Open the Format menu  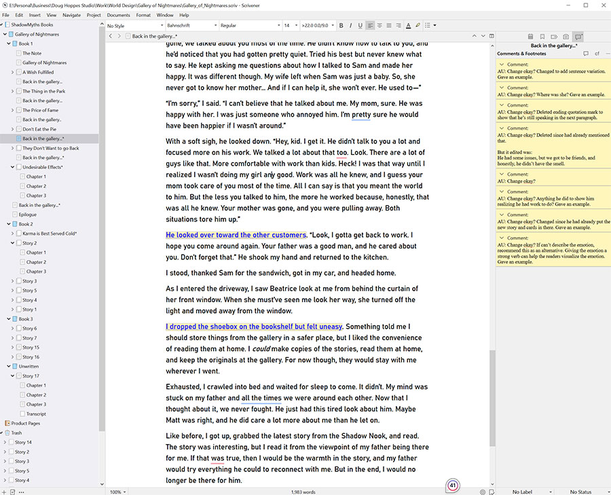(143, 14)
